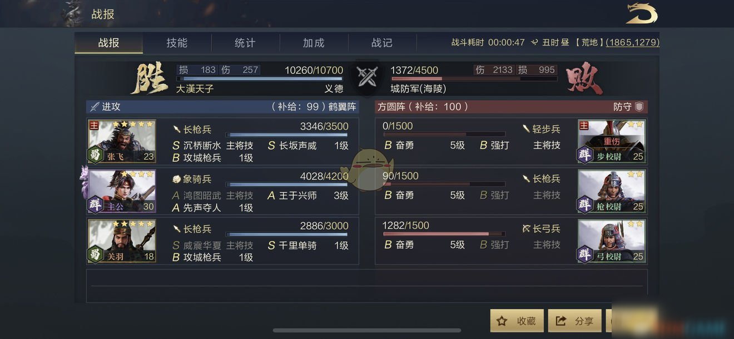Open the 战记 tab

[x=382, y=43]
